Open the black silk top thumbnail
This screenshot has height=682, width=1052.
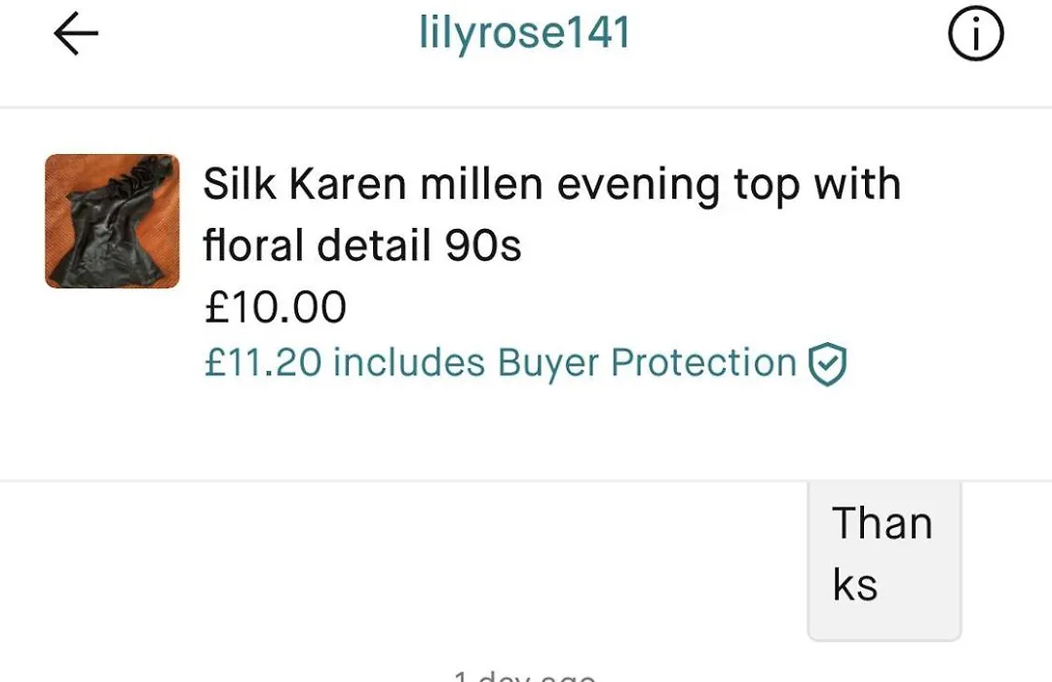click(112, 221)
